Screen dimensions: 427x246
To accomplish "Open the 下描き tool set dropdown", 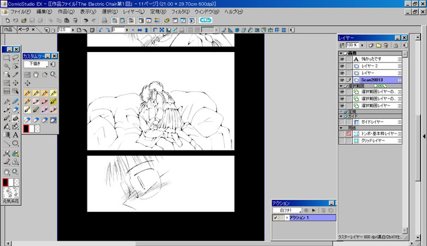I will point(36,64).
